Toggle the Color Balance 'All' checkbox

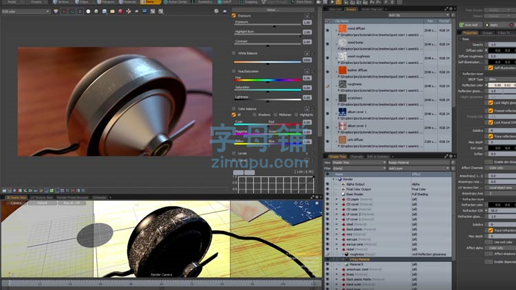(x=234, y=115)
